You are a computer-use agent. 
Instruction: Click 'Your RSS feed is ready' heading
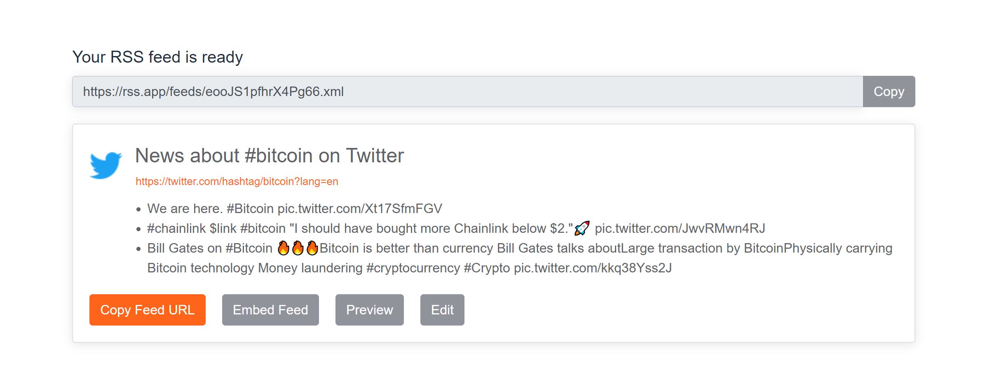pyautogui.click(x=158, y=57)
